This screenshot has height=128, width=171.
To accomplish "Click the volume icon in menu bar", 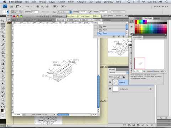I will [x=143, y=2].
